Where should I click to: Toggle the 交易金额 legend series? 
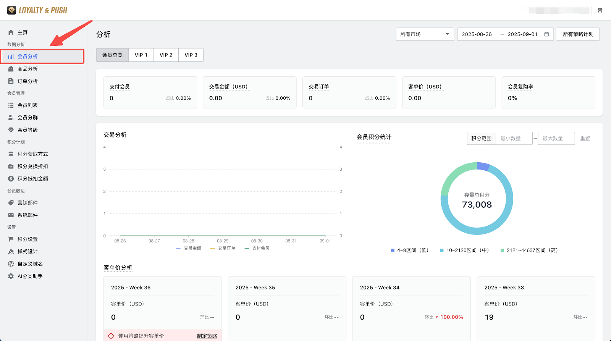point(189,248)
